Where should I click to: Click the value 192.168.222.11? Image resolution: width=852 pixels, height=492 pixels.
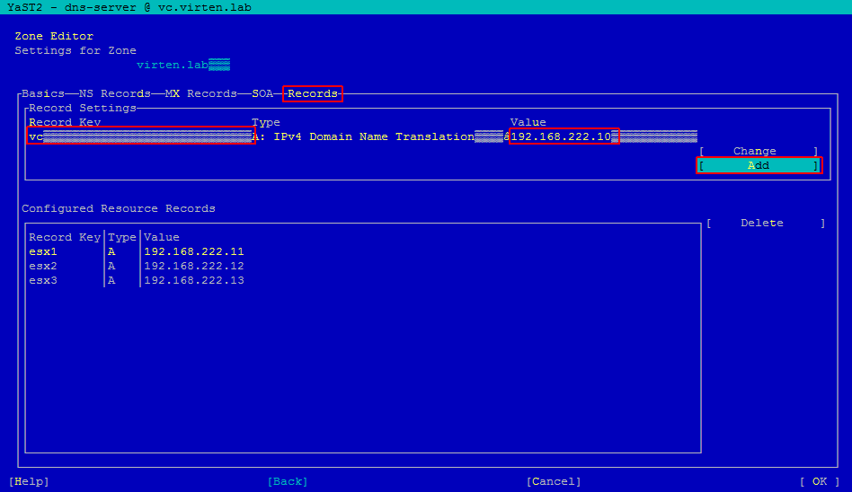click(194, 251)
